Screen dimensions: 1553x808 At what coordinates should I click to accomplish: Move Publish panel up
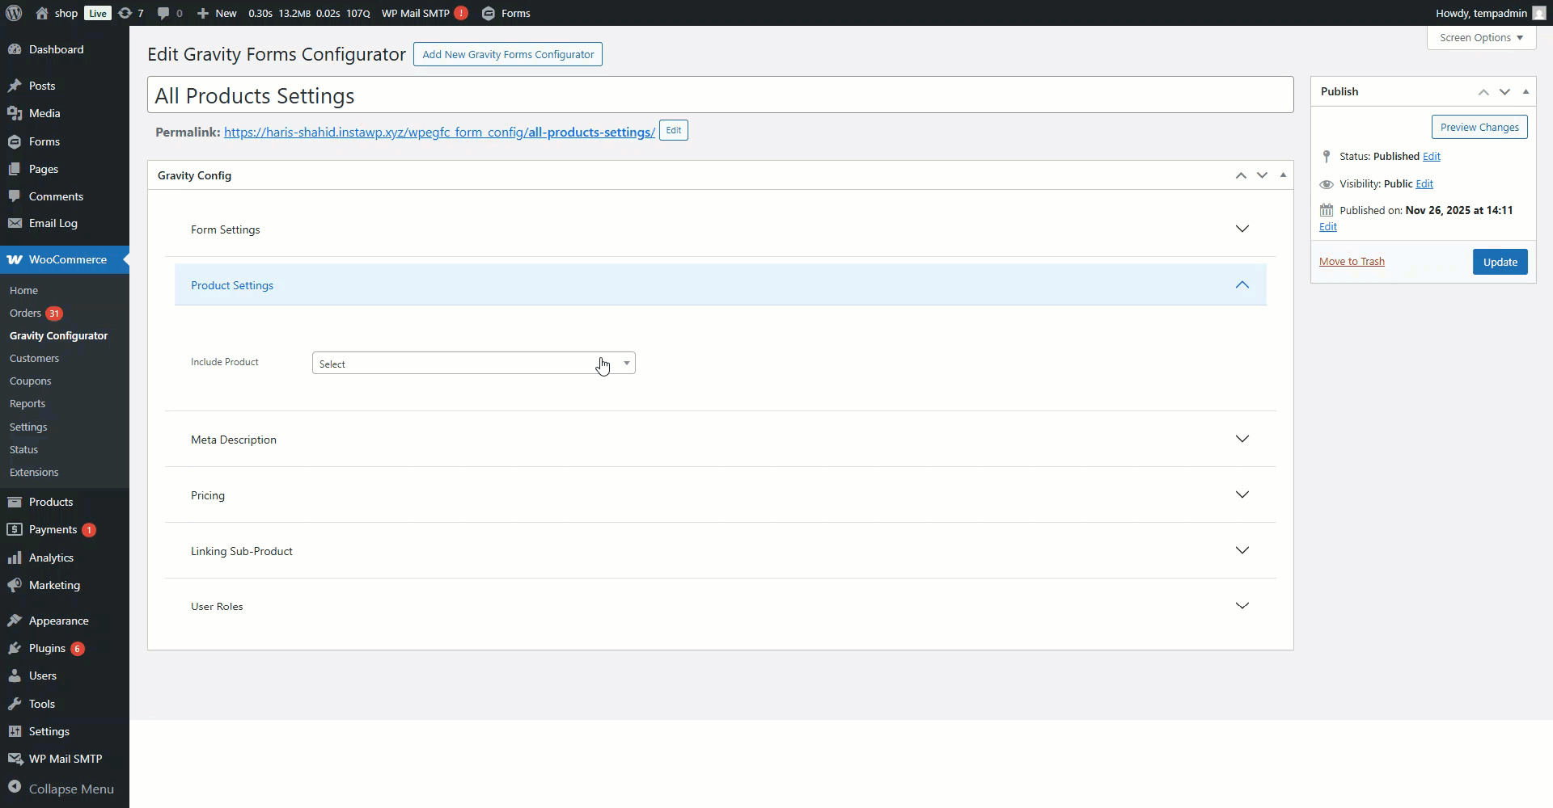[x=1483, y=91]
